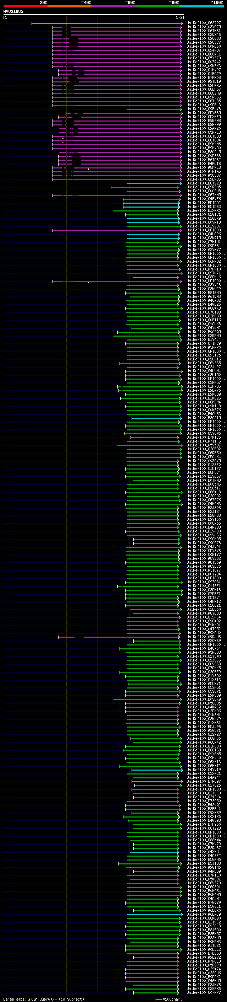227x1002 pixels.
Task: Select hit UniRef100_B1XKK0
Action: click(x=204, y=210)
